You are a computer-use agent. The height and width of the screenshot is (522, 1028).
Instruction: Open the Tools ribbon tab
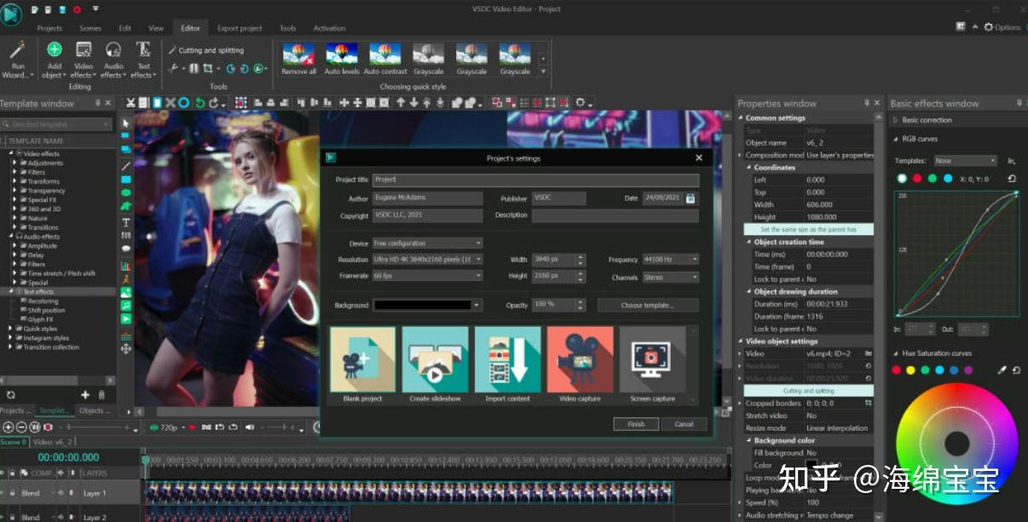288,28
